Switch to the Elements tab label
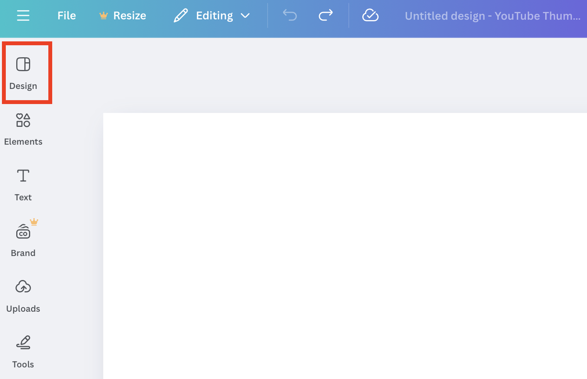This screenshot has height=379, width=587. pyautogui.click(x=23, y=142)
